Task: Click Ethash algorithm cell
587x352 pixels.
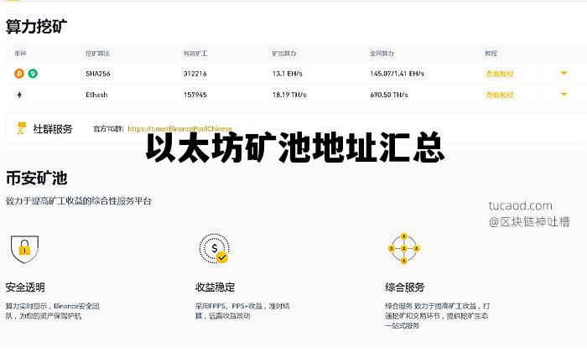Action: pyautogui.click(x=96, y=95)
